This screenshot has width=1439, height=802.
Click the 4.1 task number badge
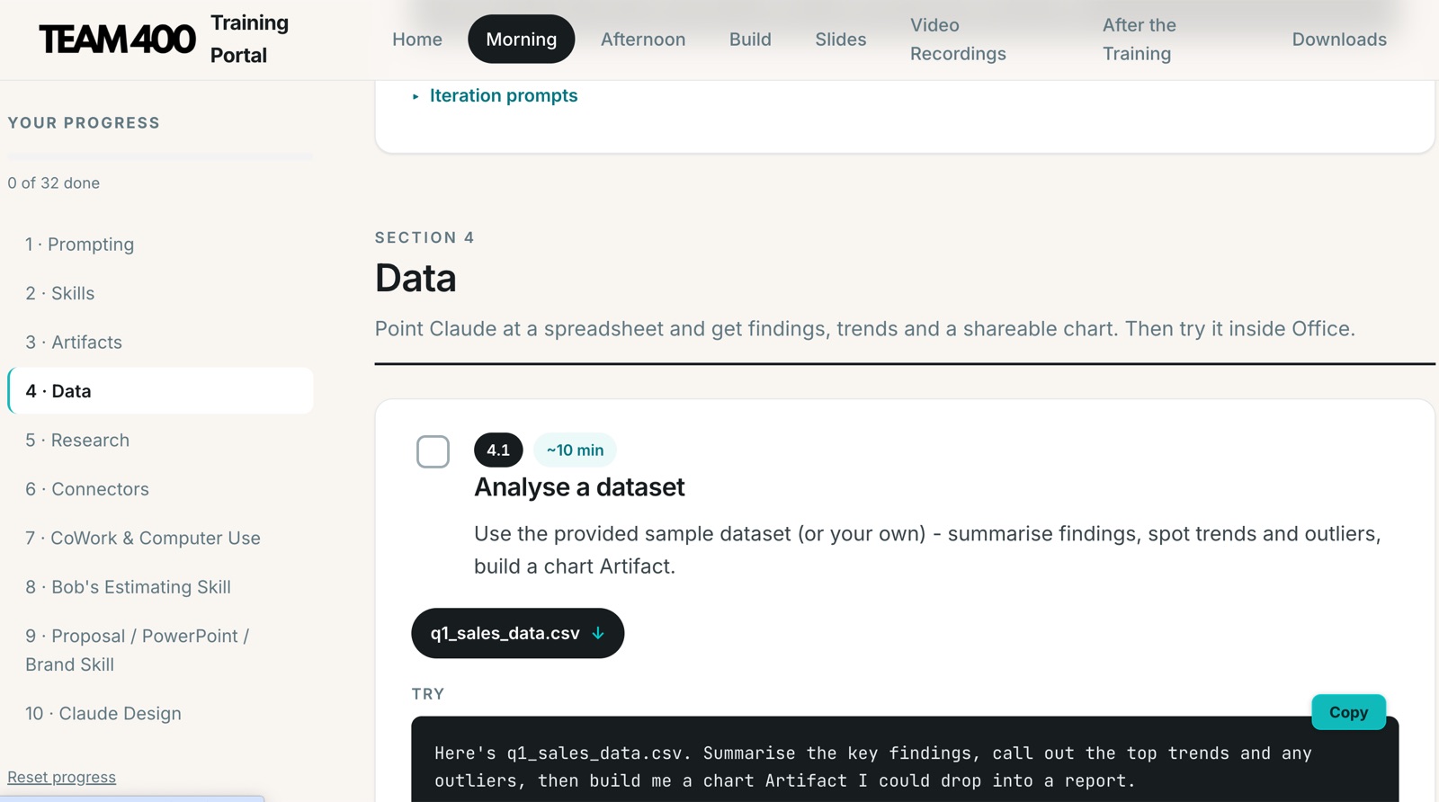tap(498, 450)
